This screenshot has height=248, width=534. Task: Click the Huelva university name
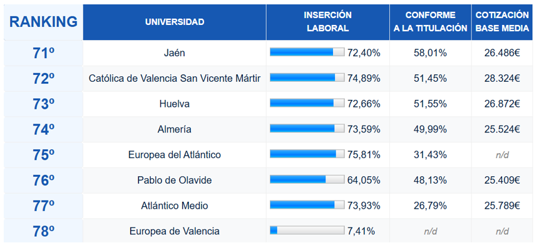175,104
